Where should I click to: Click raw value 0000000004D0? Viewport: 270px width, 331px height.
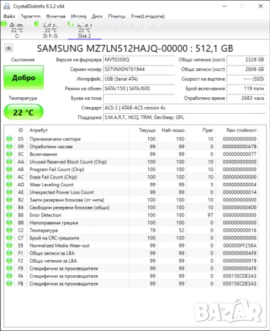[240, 208]
